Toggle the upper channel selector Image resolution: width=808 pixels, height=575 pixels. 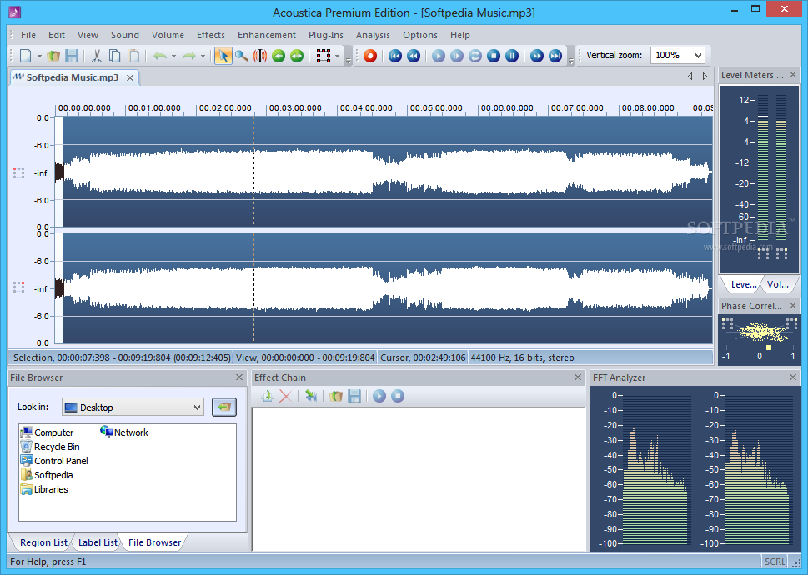[18, 173]
